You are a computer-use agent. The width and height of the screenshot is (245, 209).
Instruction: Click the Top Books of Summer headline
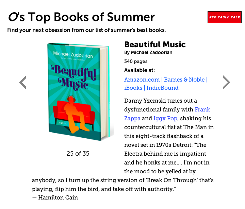tap(91, 17)
